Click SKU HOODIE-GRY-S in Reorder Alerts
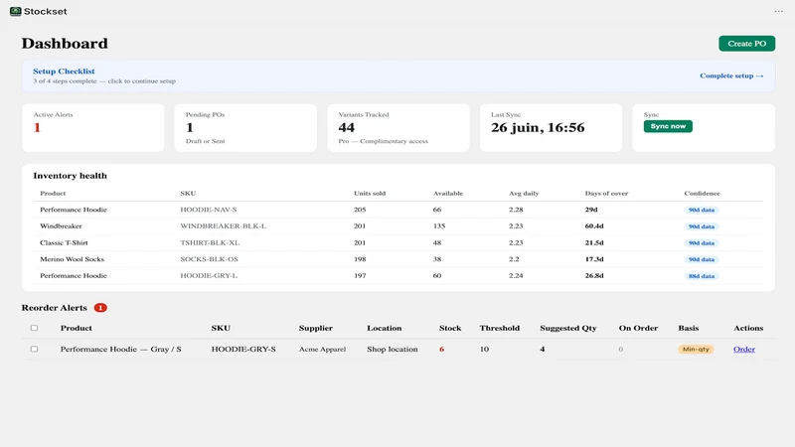Image resolution: width=795 pixels, height=447 pixels. (243, 350)
